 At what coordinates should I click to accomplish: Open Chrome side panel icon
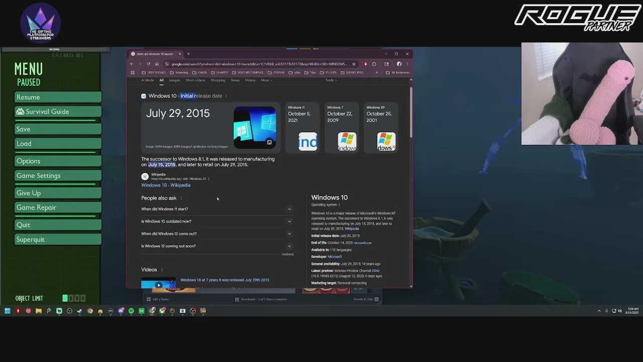point(386,64)
